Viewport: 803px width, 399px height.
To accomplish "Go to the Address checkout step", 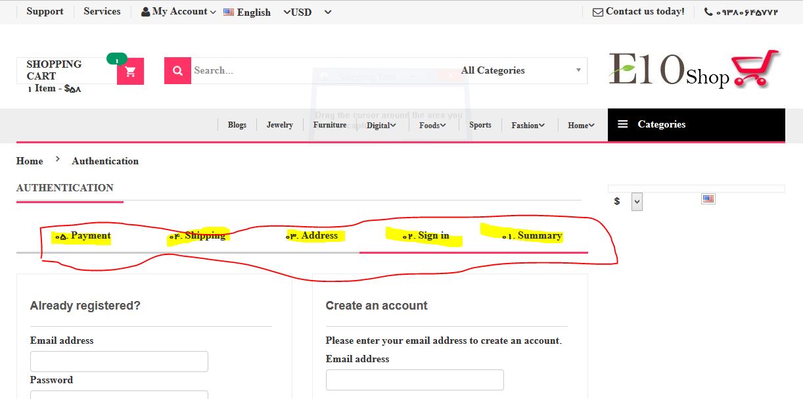I will coord(312,235).
